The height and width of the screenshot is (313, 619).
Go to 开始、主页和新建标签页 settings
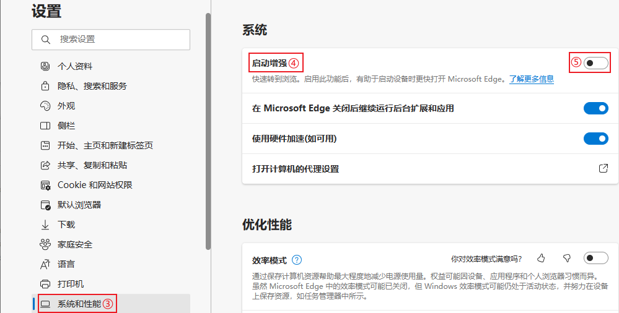[105, 145]
